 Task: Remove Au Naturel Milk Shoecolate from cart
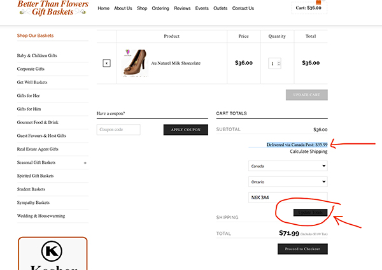[106, 63]
